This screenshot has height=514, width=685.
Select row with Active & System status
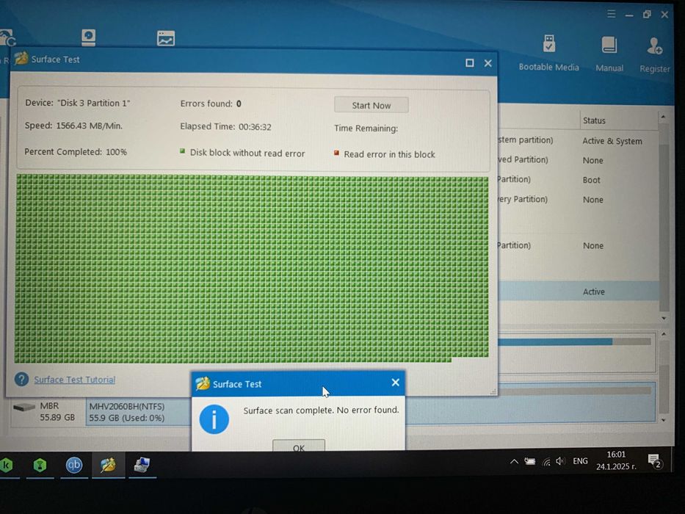(x=579, y=141)
